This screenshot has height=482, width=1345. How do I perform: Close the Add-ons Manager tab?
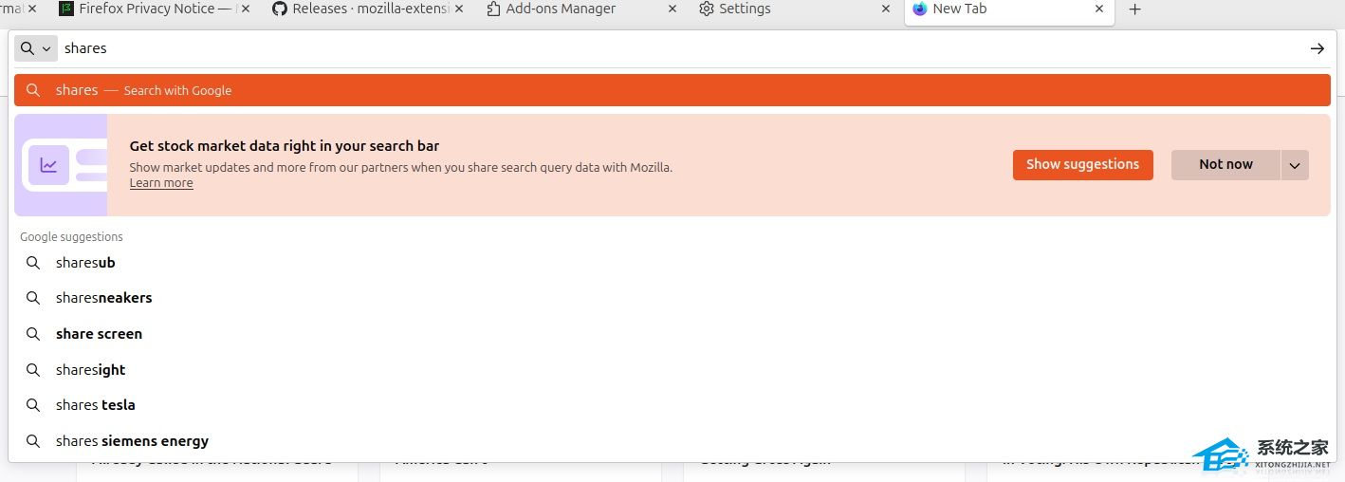click(672, 9)
